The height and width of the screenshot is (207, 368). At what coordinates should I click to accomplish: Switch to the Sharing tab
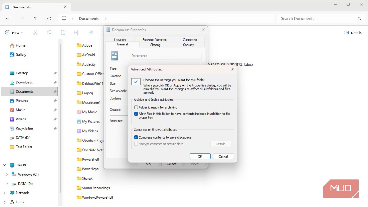pos(156,45)
